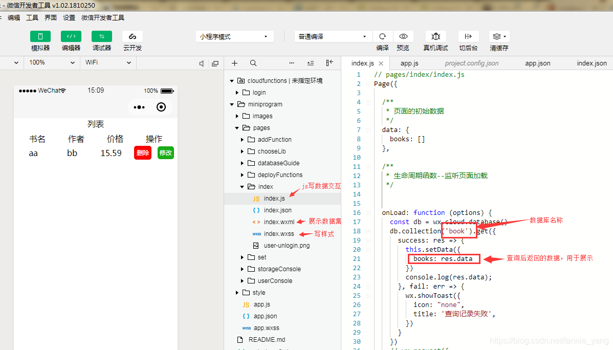This screenshot has height=350, width=613.
Task: Collapse the index folder
Action: pyautogui.click(x=242, y=187)
